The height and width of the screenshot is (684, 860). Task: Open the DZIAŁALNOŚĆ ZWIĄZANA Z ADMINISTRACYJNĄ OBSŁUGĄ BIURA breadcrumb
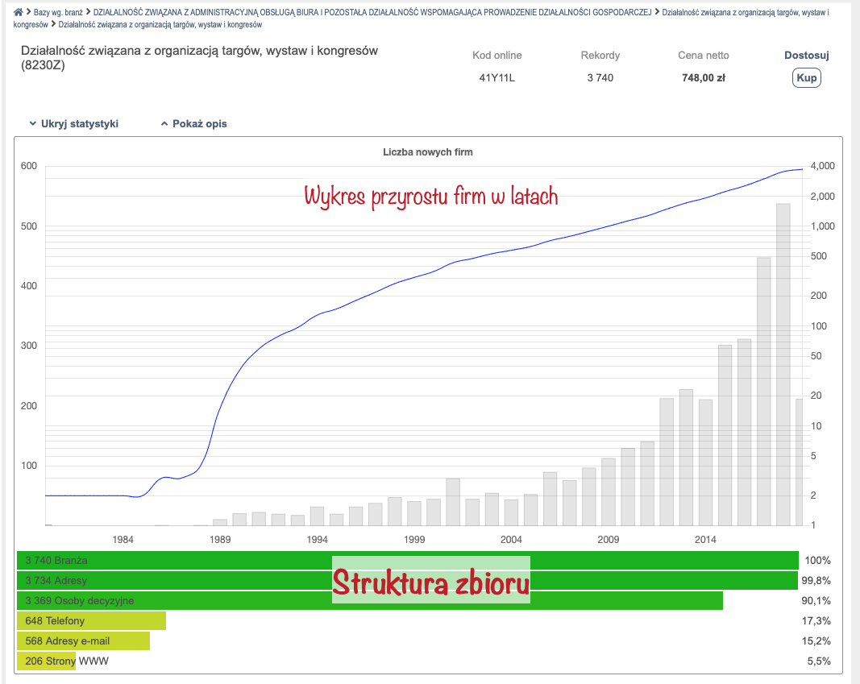click(x=372, y=13)
